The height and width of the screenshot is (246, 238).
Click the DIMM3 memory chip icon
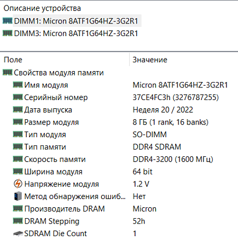click(8, 33)
